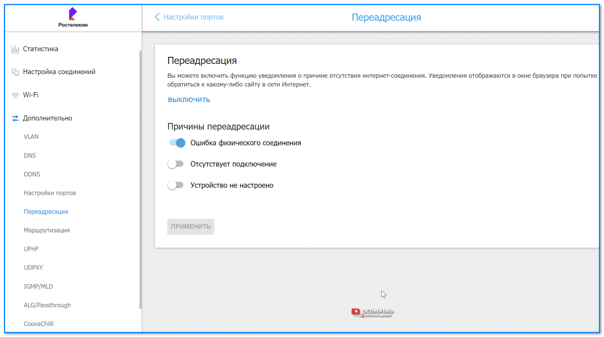Image resolution: width=604 pixels, height=337 pixels.
Task: Click ВЫКЛЮЧИТЬ to disable redirection
Action: pyautogui.click(x=189, y=100)
